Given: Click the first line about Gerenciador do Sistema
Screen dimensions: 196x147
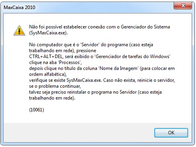Looking at the screenshot, I should [100, 27].
